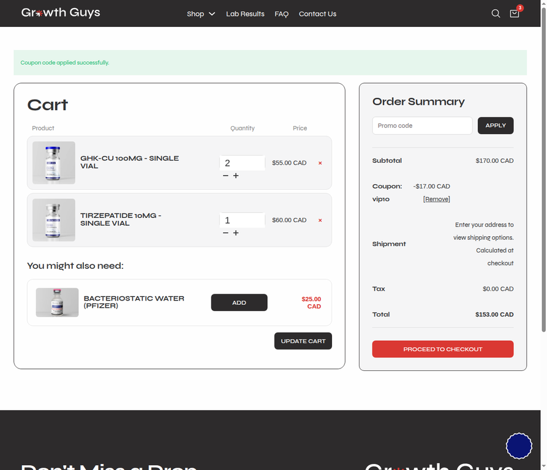547x470 pixels.
Task: Apply the promo code
Action: 496,125
